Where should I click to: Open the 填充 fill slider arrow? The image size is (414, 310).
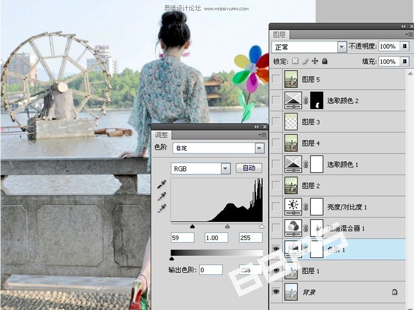pos(405,61)
